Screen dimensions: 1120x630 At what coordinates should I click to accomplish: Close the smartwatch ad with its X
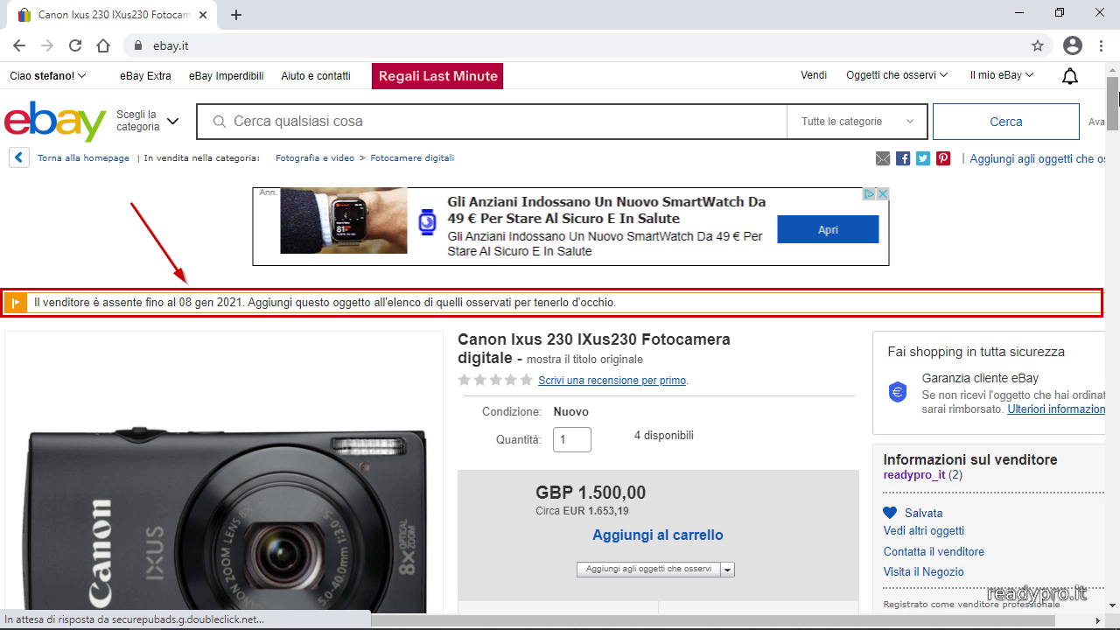point(883,193)
